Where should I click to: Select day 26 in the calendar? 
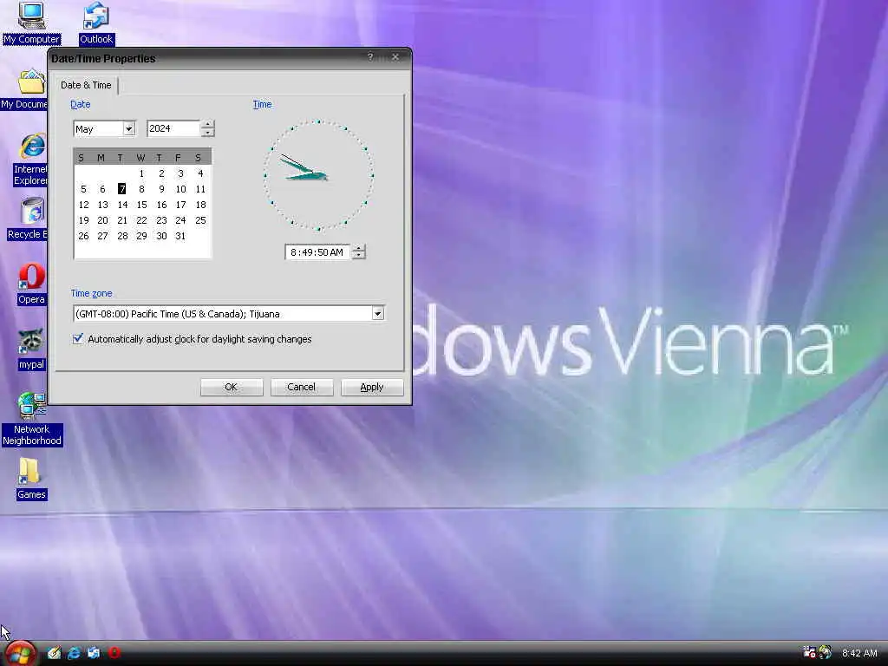(x=83, y=236)
